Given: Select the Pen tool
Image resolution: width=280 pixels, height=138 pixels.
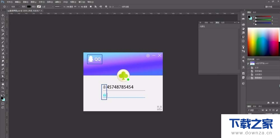Looking at the screenshot, I should (3, 69).
